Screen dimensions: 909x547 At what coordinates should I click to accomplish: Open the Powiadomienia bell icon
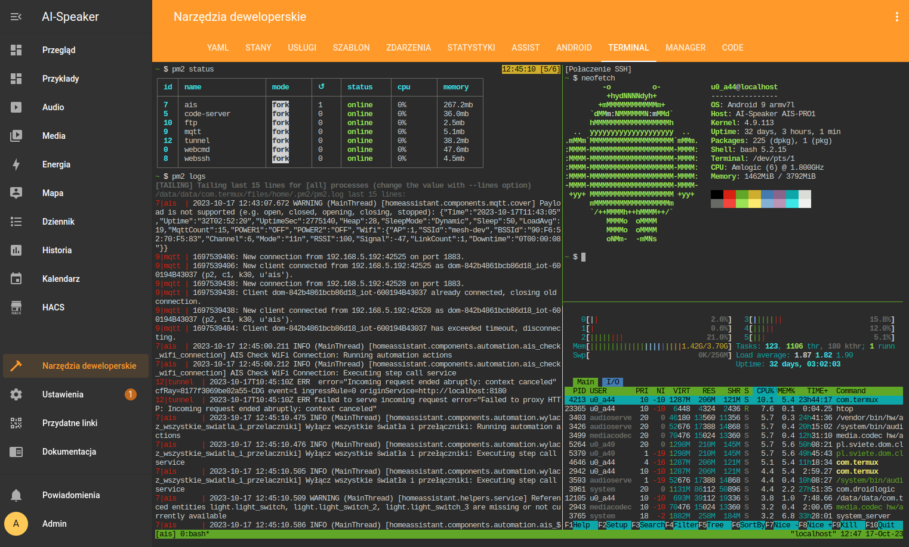click(x=16, y=495)
